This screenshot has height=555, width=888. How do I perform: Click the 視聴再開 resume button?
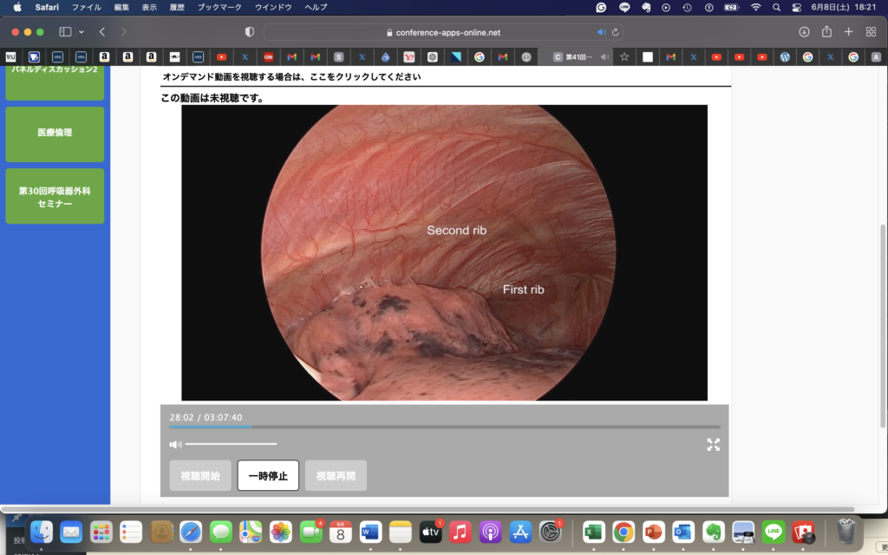(x=336, y=475)
